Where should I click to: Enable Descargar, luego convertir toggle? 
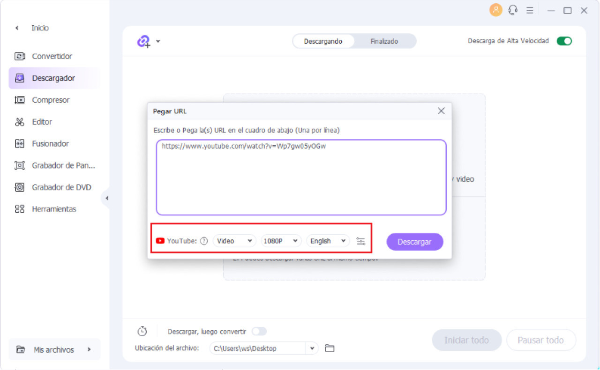(x=259, y=332)
